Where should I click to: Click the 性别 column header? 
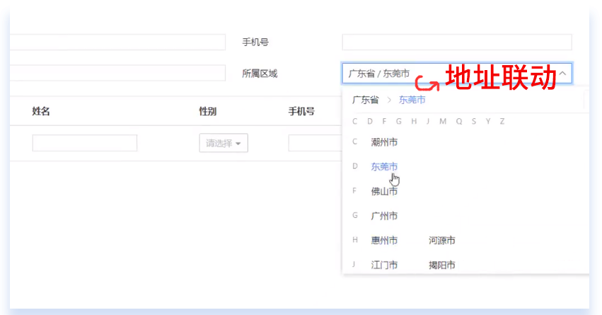click(x=208, y=111)
